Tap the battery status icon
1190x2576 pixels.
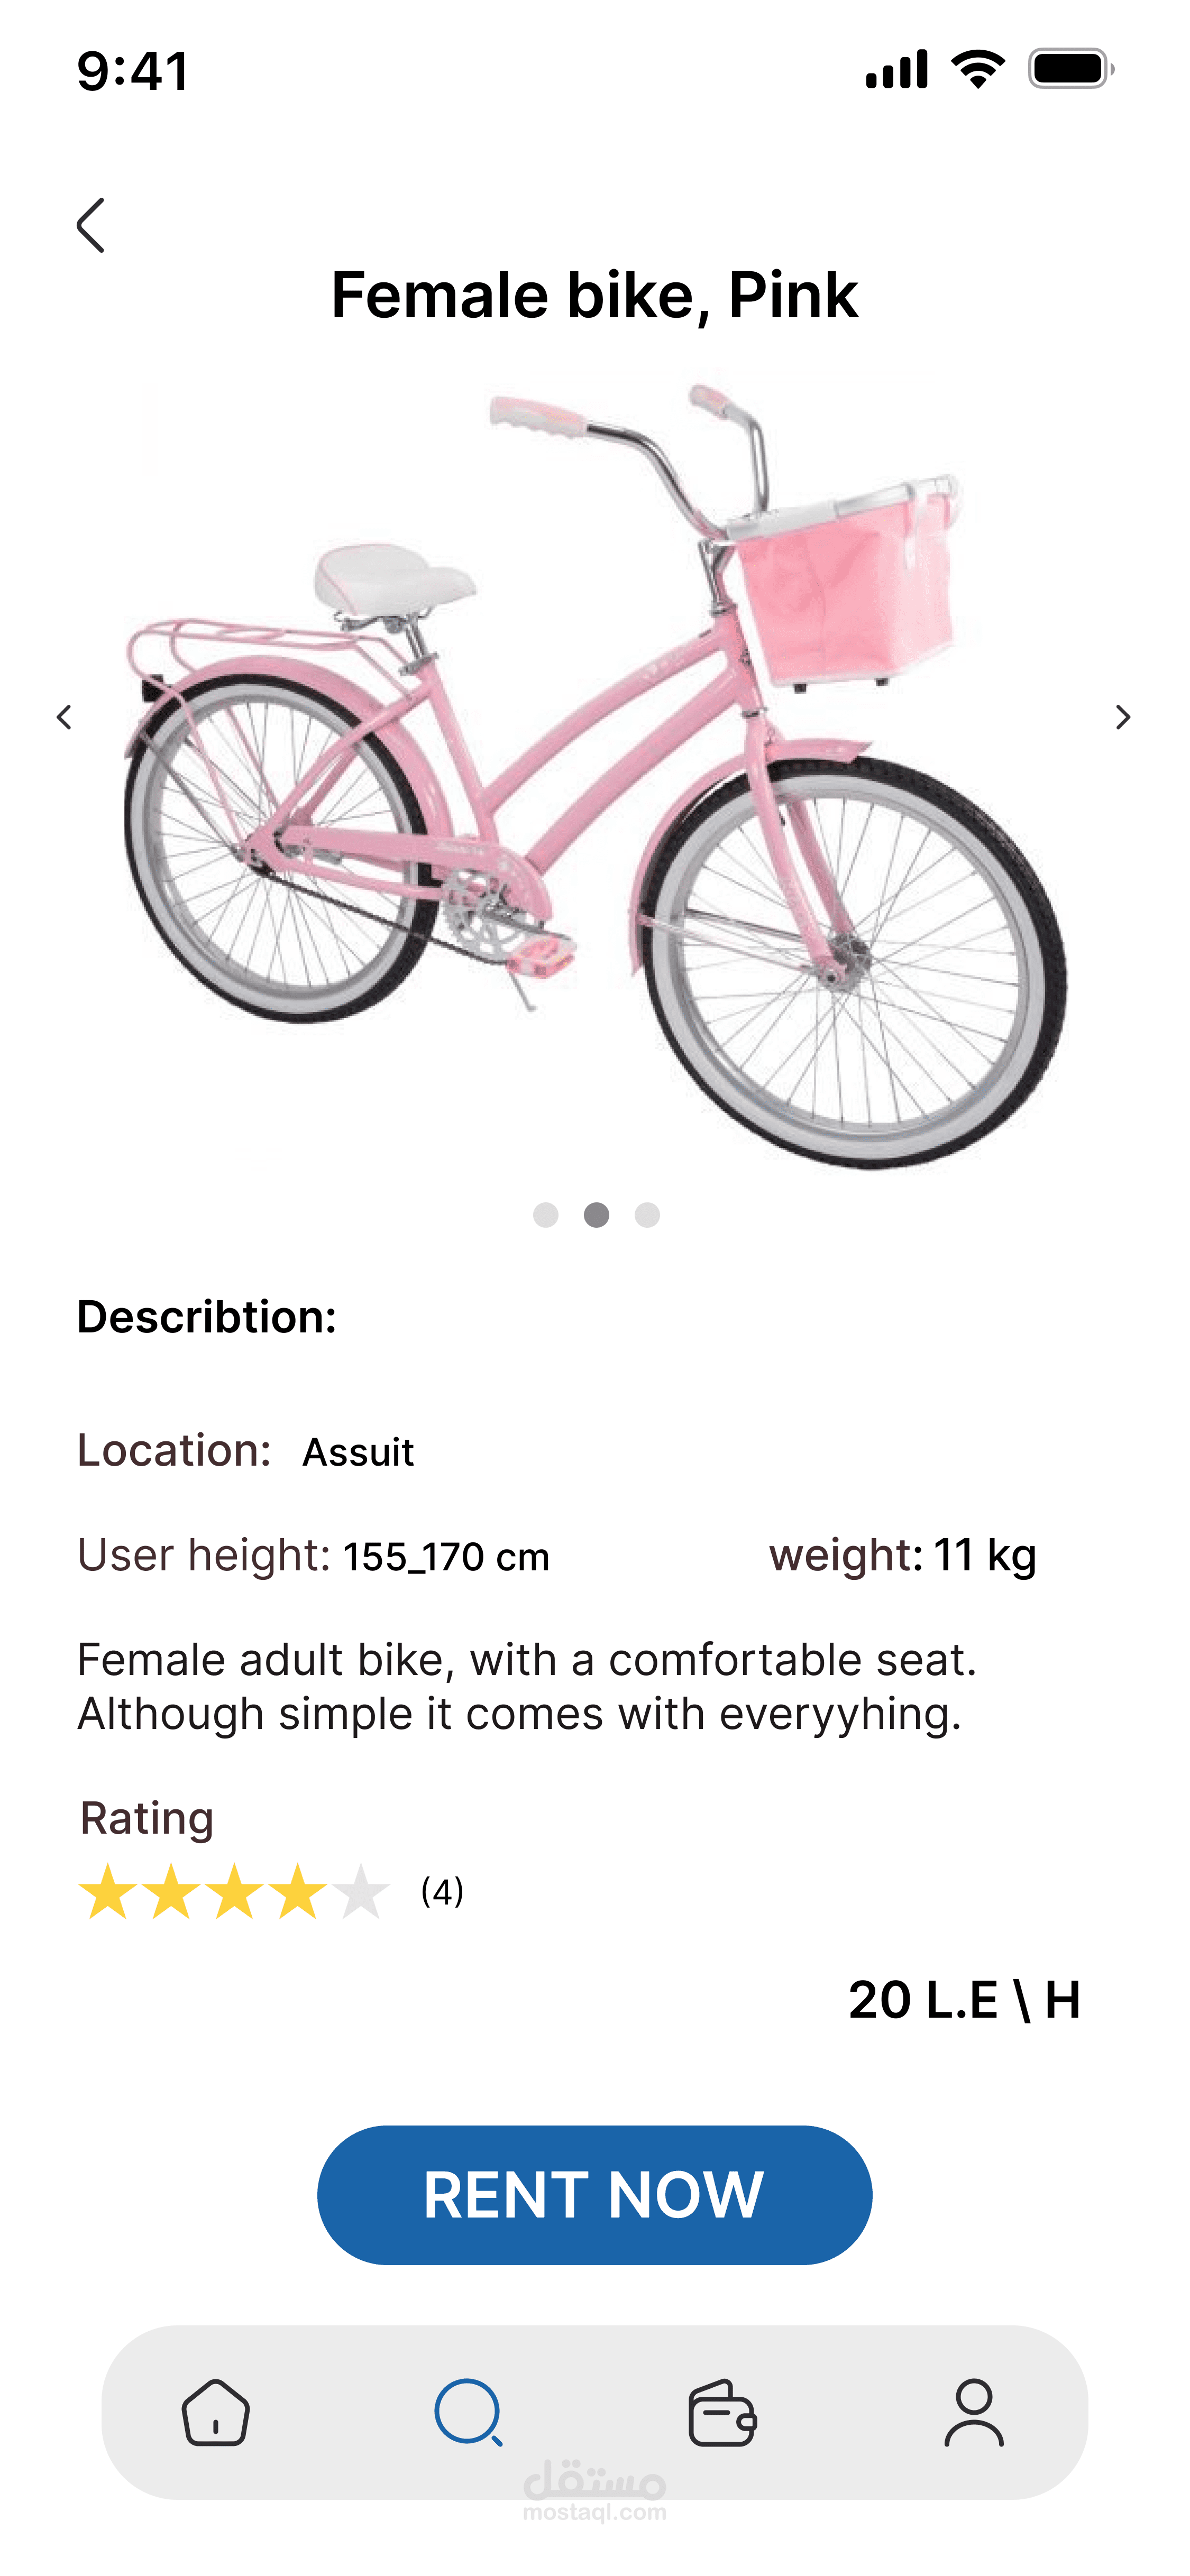[x=1070, y=69]
